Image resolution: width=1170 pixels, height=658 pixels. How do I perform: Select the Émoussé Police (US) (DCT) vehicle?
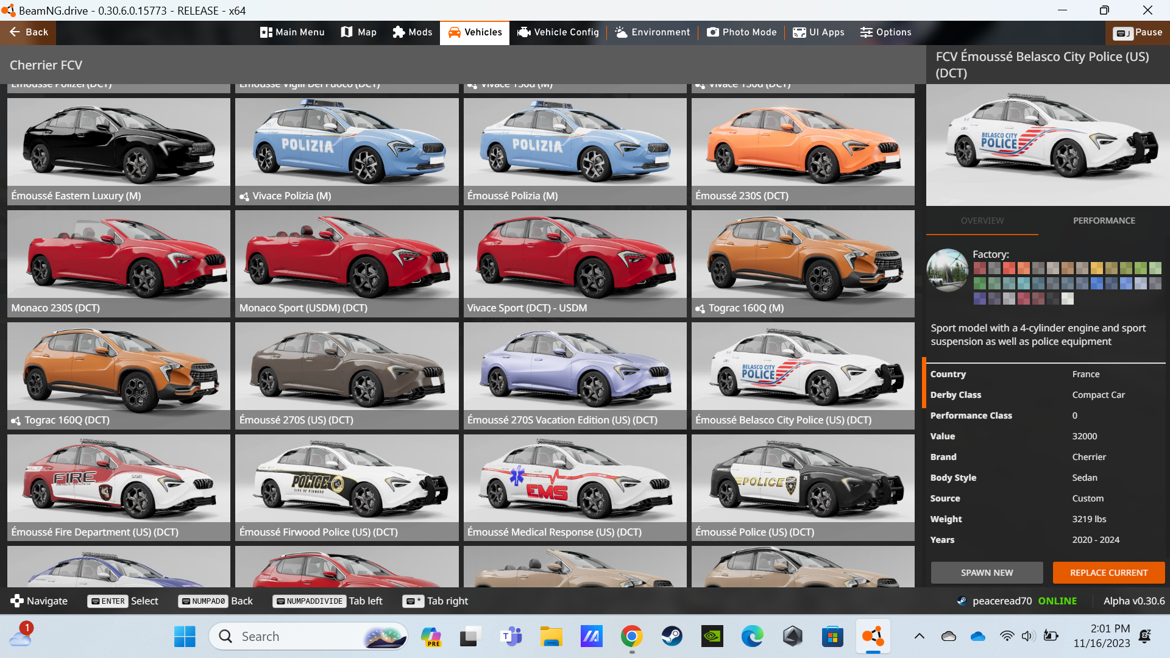click(x=803, y=488)
